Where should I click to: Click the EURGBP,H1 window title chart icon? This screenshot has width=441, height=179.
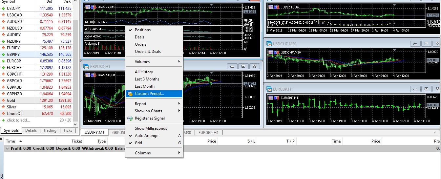coord(269,89)
